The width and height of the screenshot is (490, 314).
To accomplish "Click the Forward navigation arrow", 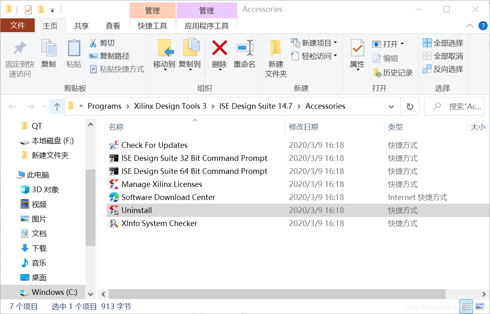I will [x=31, y=106].
